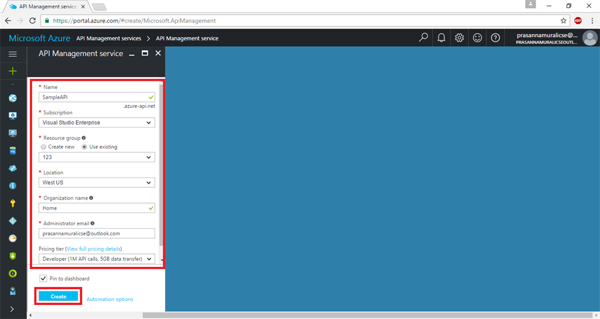Open the Pricing tier Developer dropdown
Viewport: 600px width, 319px height.
pyautogui.click(x=97, y=259)
